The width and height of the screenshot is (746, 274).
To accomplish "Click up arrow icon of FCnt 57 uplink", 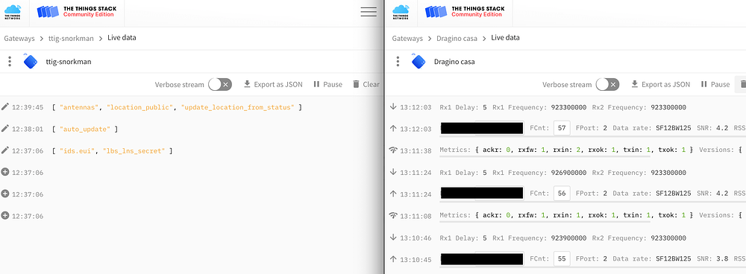I will coord(393,128).
